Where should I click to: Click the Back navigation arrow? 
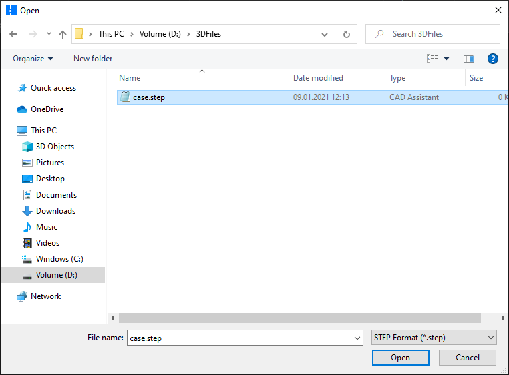tap(13, 34)
